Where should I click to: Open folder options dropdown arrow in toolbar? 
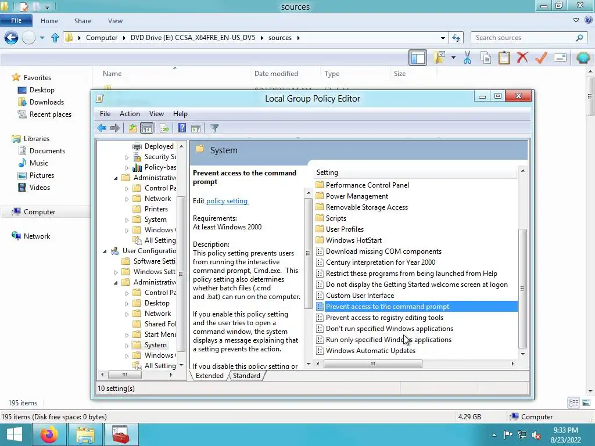[x=453, y=57]
